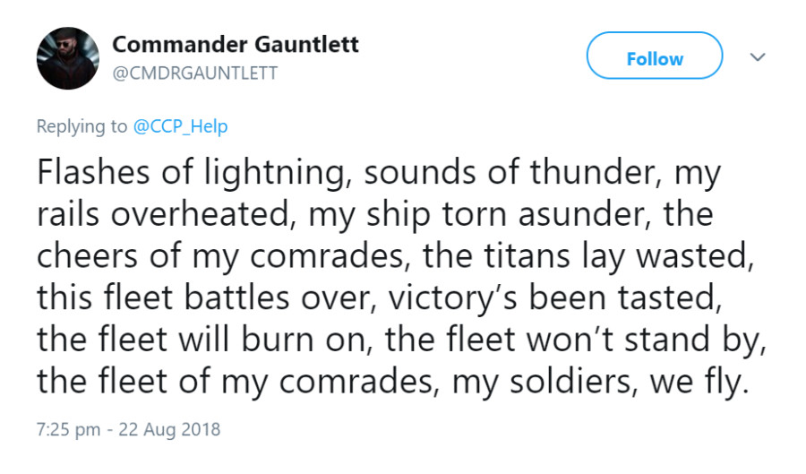
Task: Click the line "the fleet will burn on"
Action: (401, 340)
